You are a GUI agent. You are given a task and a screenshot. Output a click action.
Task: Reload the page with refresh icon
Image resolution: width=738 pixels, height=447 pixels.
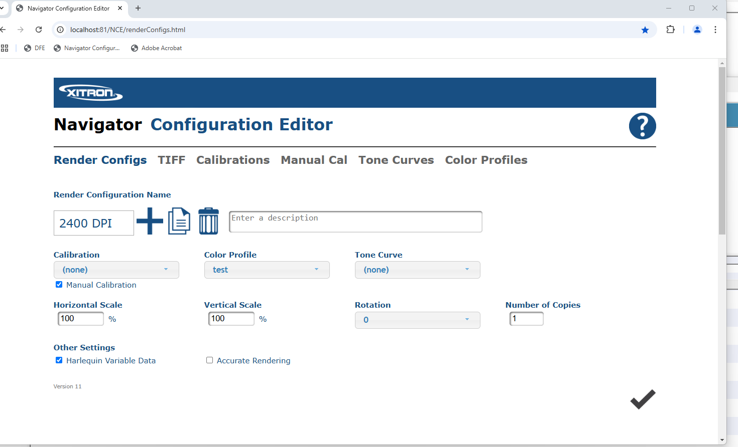[x=39, y=30]
